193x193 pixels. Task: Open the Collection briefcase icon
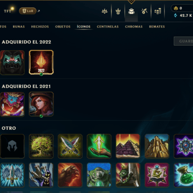[131, 12]
